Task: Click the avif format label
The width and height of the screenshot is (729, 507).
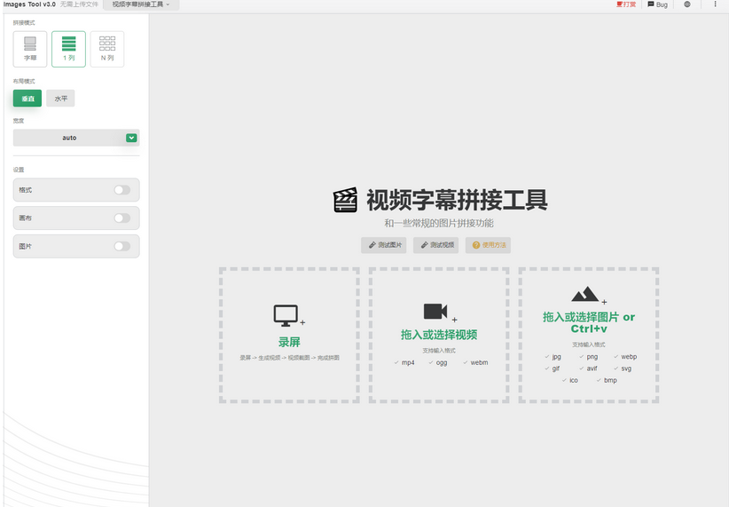Action: pyautogui.click(x=592, y=368)
